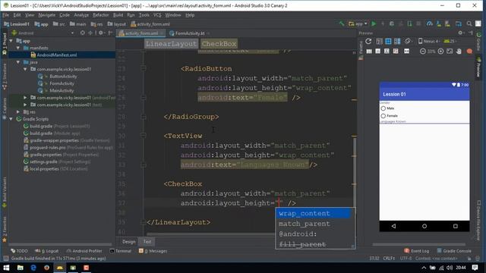Open the Logcat tool window
Viewport: 486px width, 273px height.
(x=46, y=251)
